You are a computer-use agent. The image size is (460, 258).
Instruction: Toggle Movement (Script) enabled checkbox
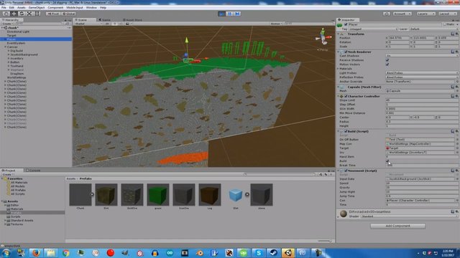tap(346, 171)
